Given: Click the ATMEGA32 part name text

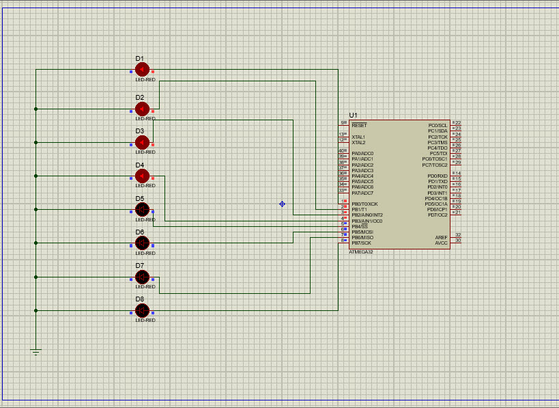Looking at the screenshot, I should [x=361, y=251].
